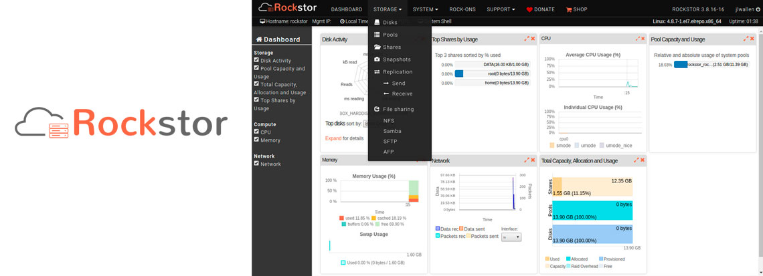Click the logout power icon beside jlwallen
Screen dimensions: 763x276
[758, 9]
